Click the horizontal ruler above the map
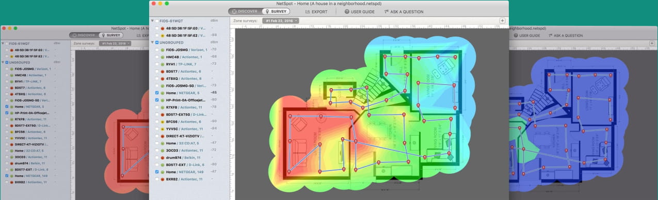The height and width of the screenshot is (200, 658). [x=369, y=26]
